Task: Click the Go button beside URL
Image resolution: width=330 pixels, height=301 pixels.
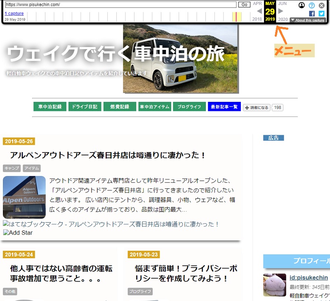Action: point(244,5)
